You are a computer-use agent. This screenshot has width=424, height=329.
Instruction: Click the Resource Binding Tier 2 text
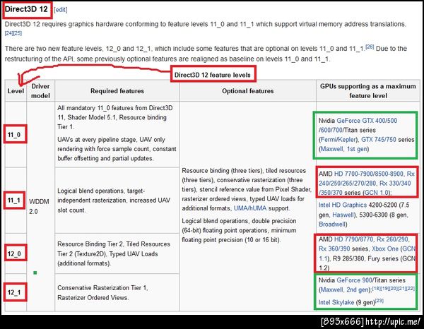[x=90, y=244]
